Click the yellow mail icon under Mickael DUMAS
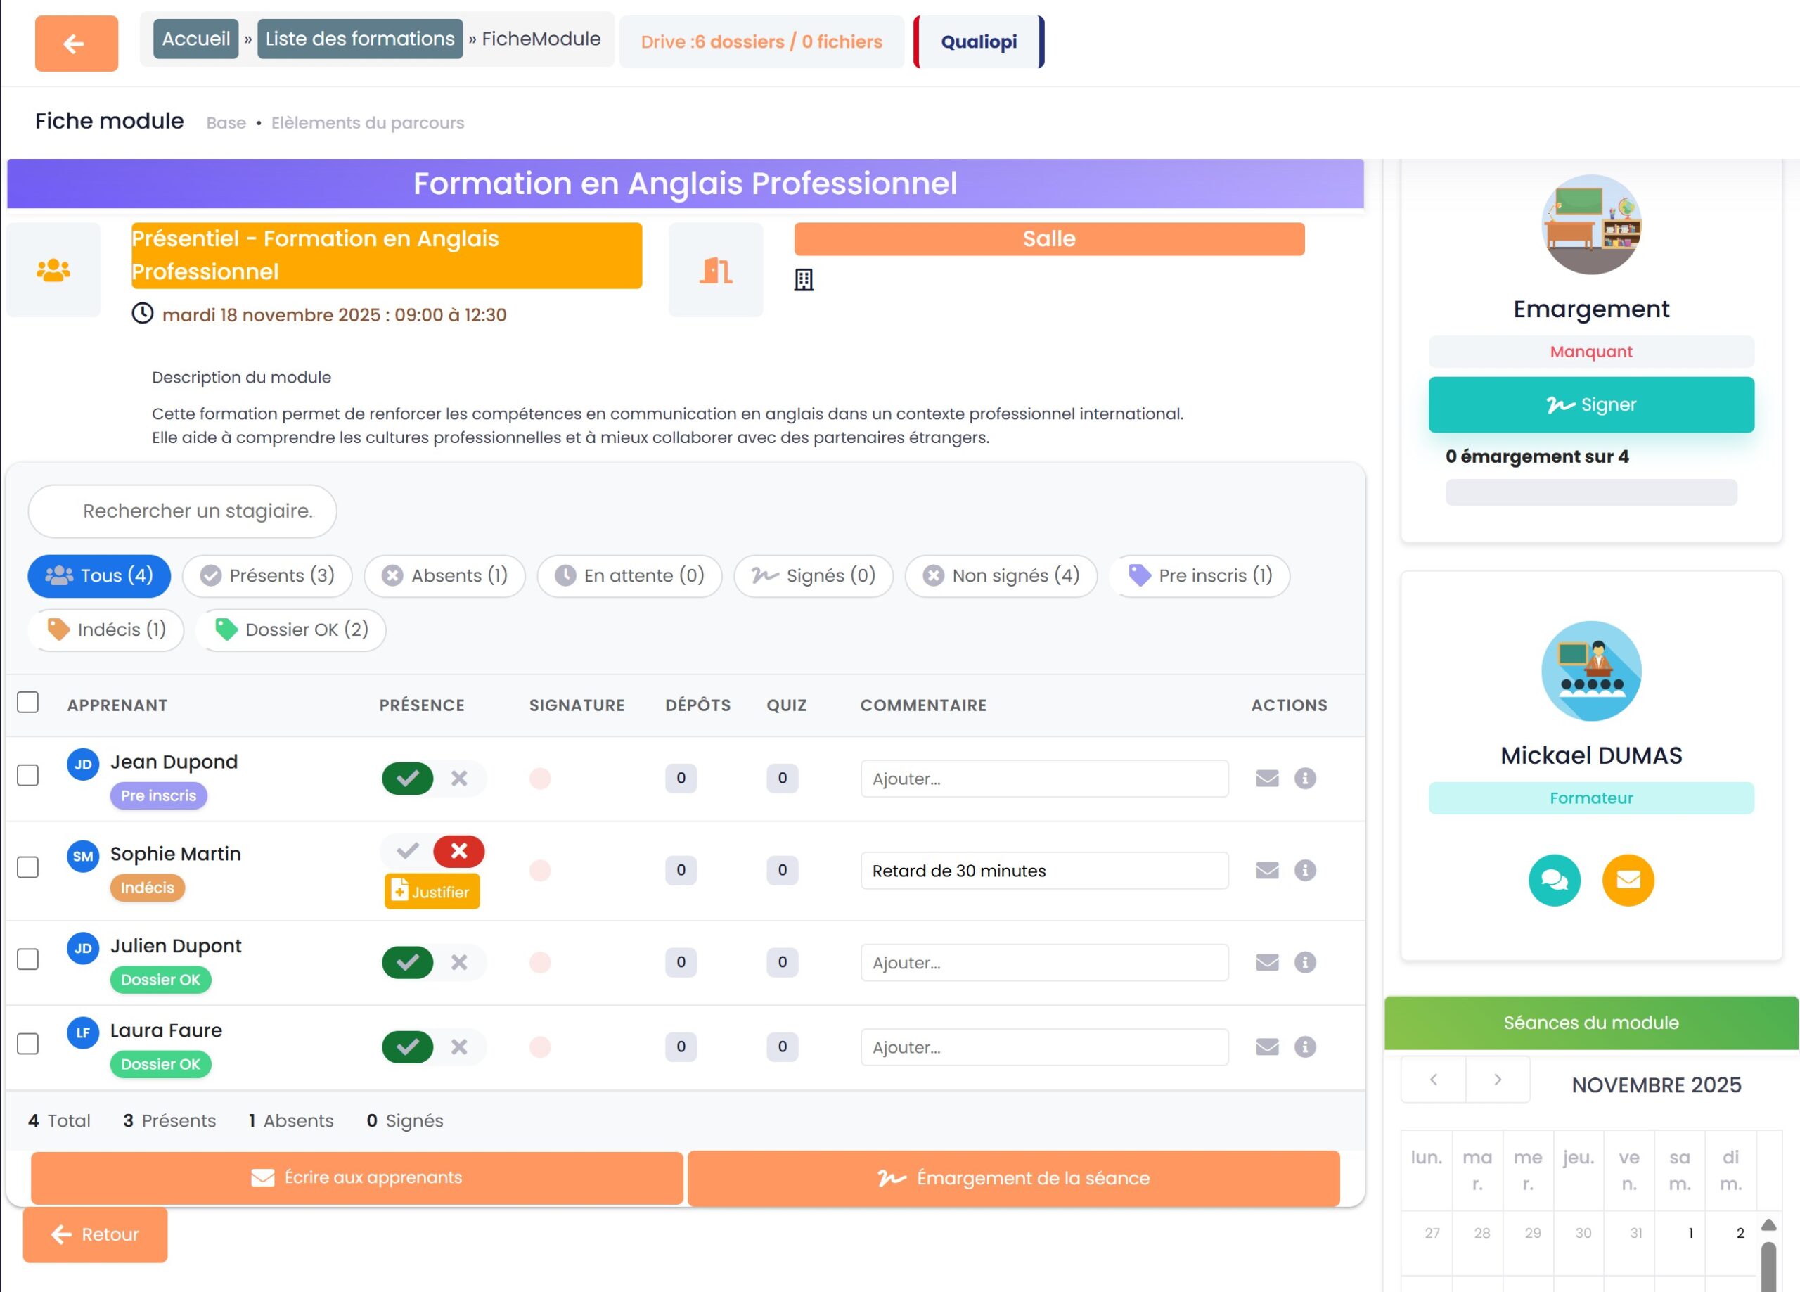This screenshot has width=1800, height=1292. pos(1627,880)
